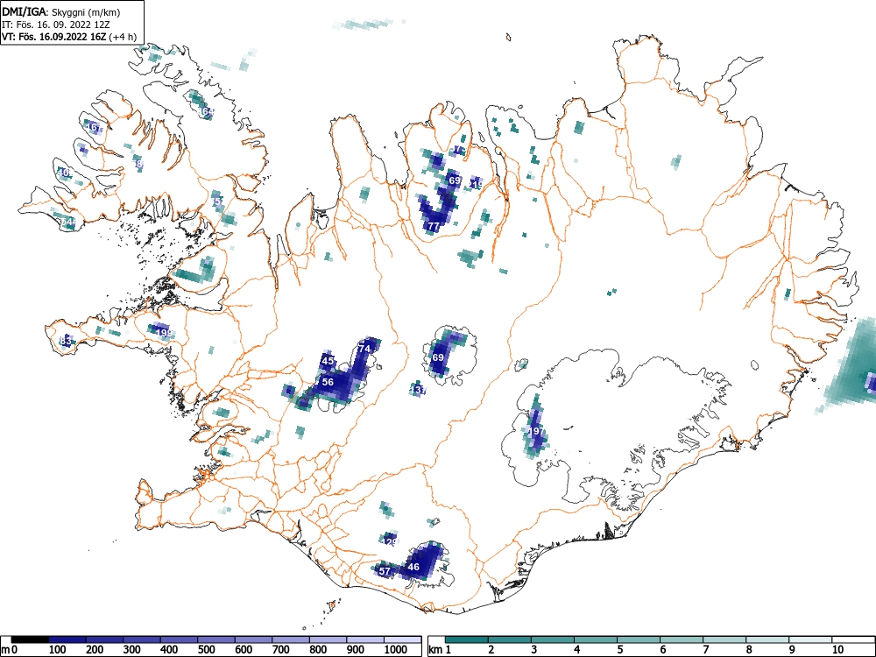This screenshot has width=876, height=657.
Task: Click the black 0 m legend swatch
Action: 30,639
